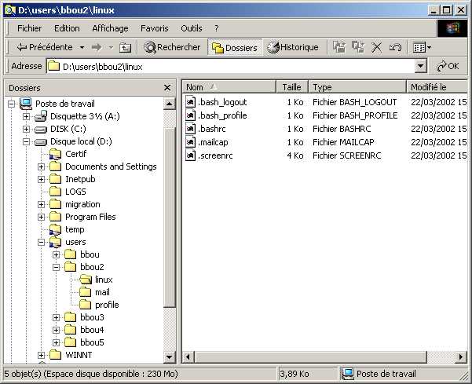This screenshot has height=384, width=472.
Task: Open the Outils menu
Action: [192, 28]
